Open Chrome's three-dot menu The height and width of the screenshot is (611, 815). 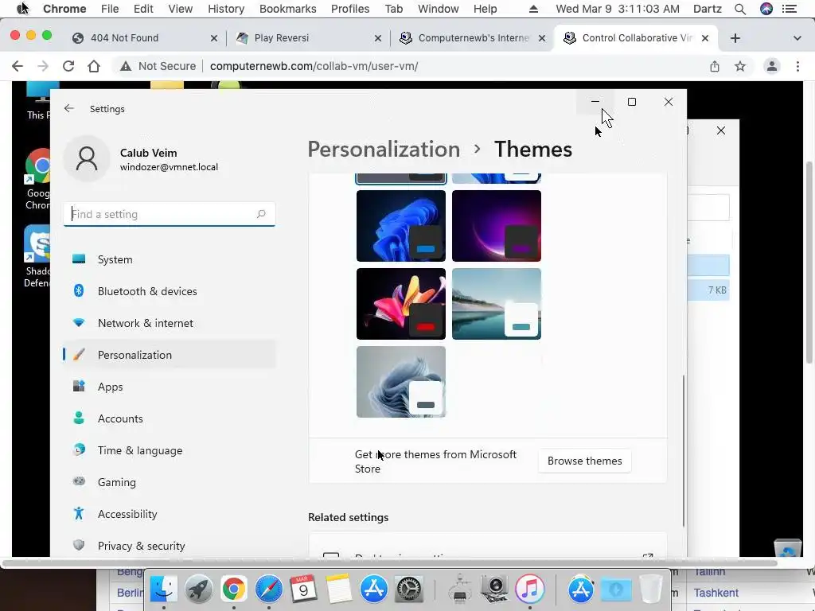click(797, 66)
